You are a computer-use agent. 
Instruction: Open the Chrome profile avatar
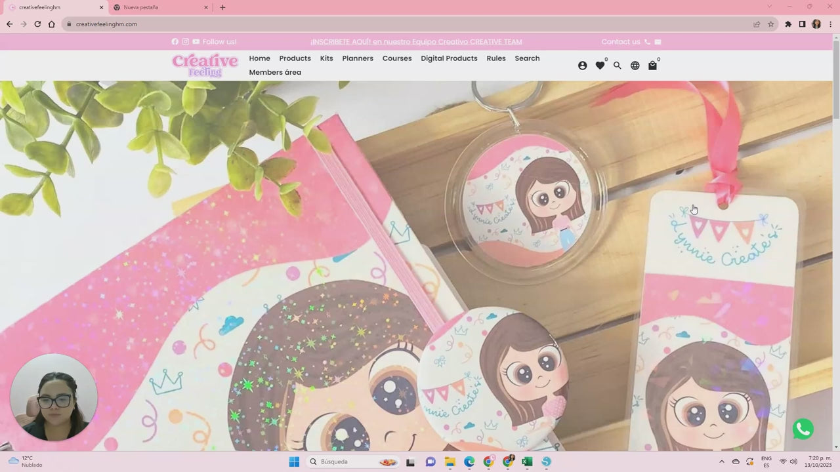(x=816, y=24)
